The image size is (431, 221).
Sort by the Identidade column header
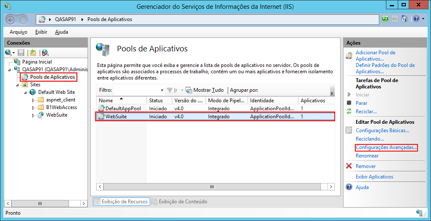[272, 101]
